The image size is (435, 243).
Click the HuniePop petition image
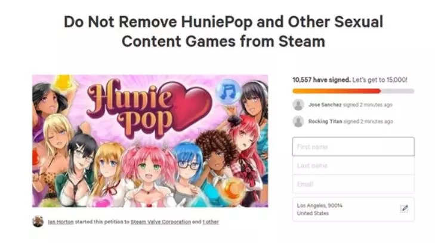click(x=150, y=141)
